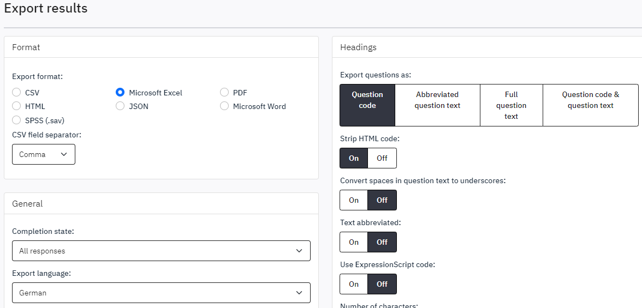
Task: Select the CSV export format
Action: (17, 93)
